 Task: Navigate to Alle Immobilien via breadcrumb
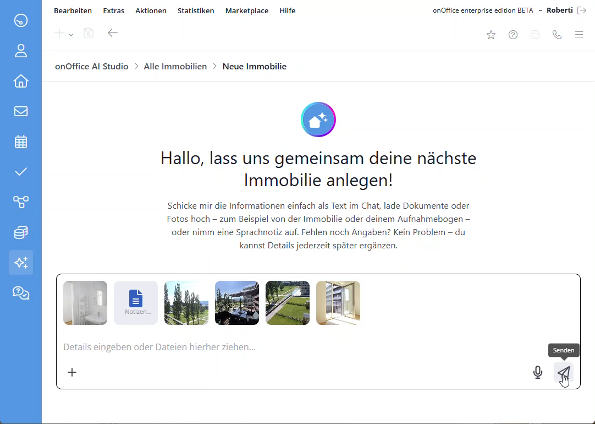[175, 66]
